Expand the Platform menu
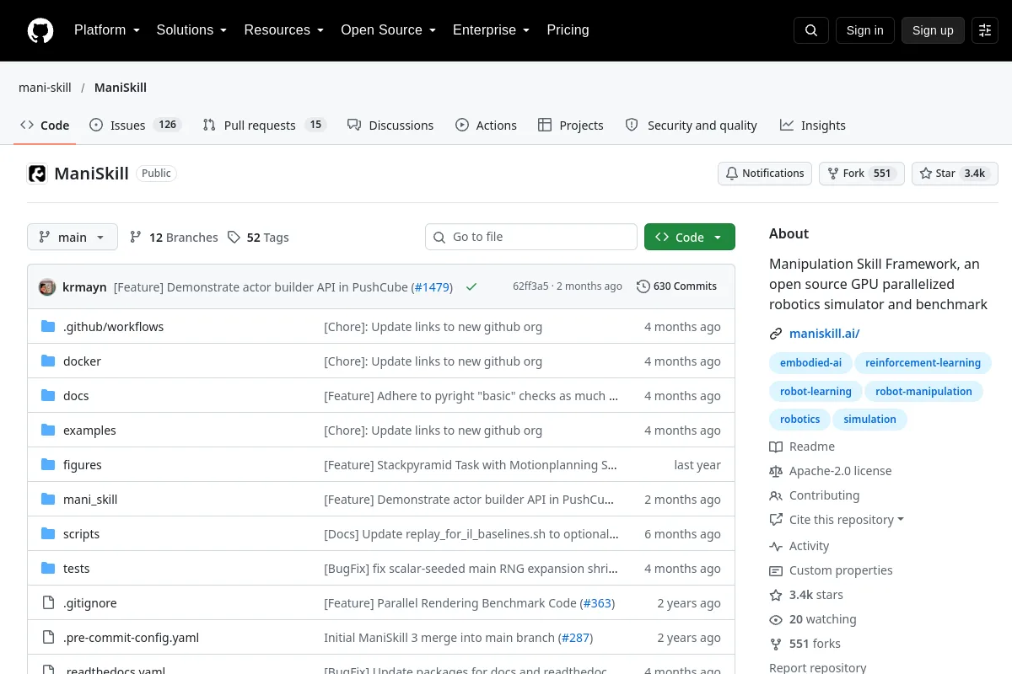 [106, 30]
